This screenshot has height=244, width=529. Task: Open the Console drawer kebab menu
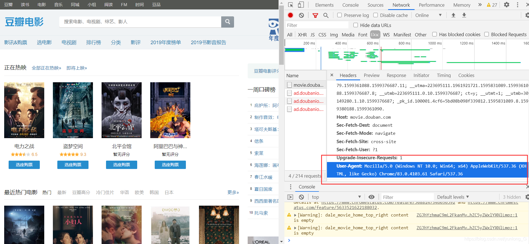(x=291, y=187)
